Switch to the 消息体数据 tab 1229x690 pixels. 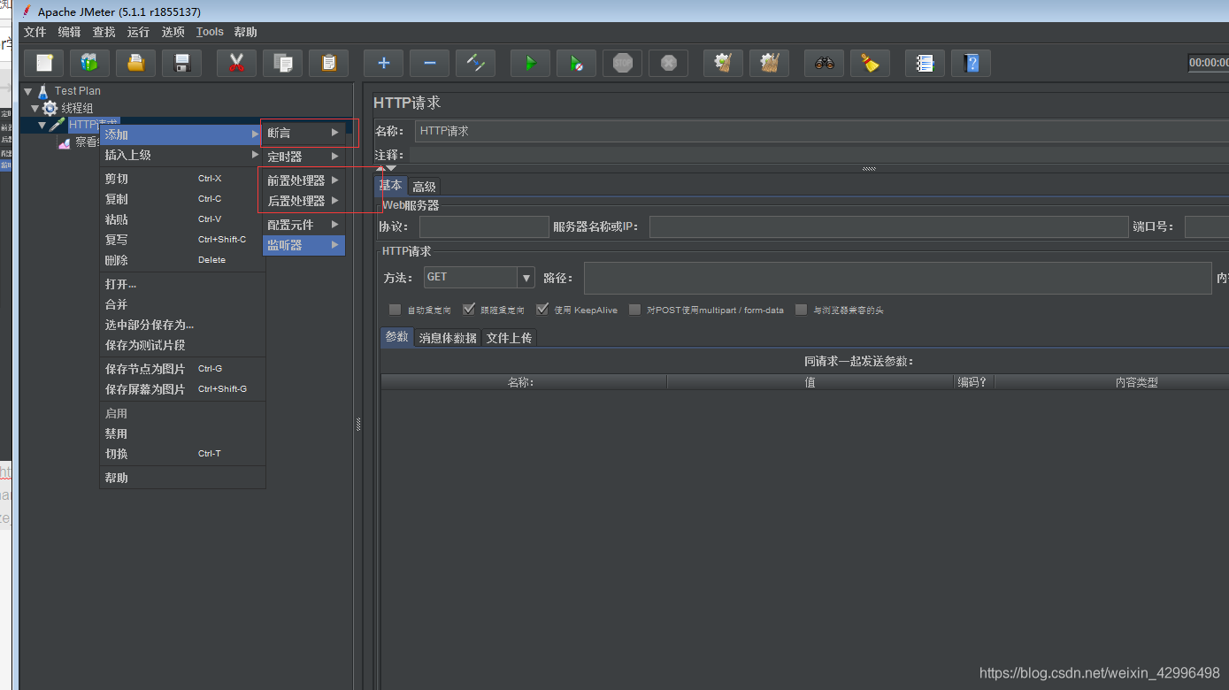coord(448,338)
